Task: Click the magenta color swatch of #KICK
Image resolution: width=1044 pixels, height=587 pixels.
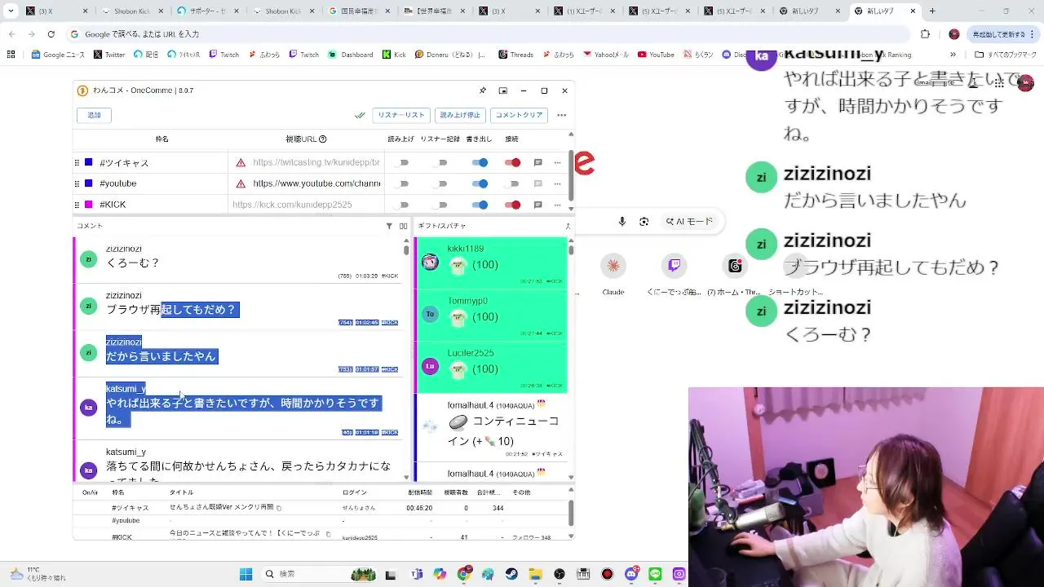Action: (89, 205)
